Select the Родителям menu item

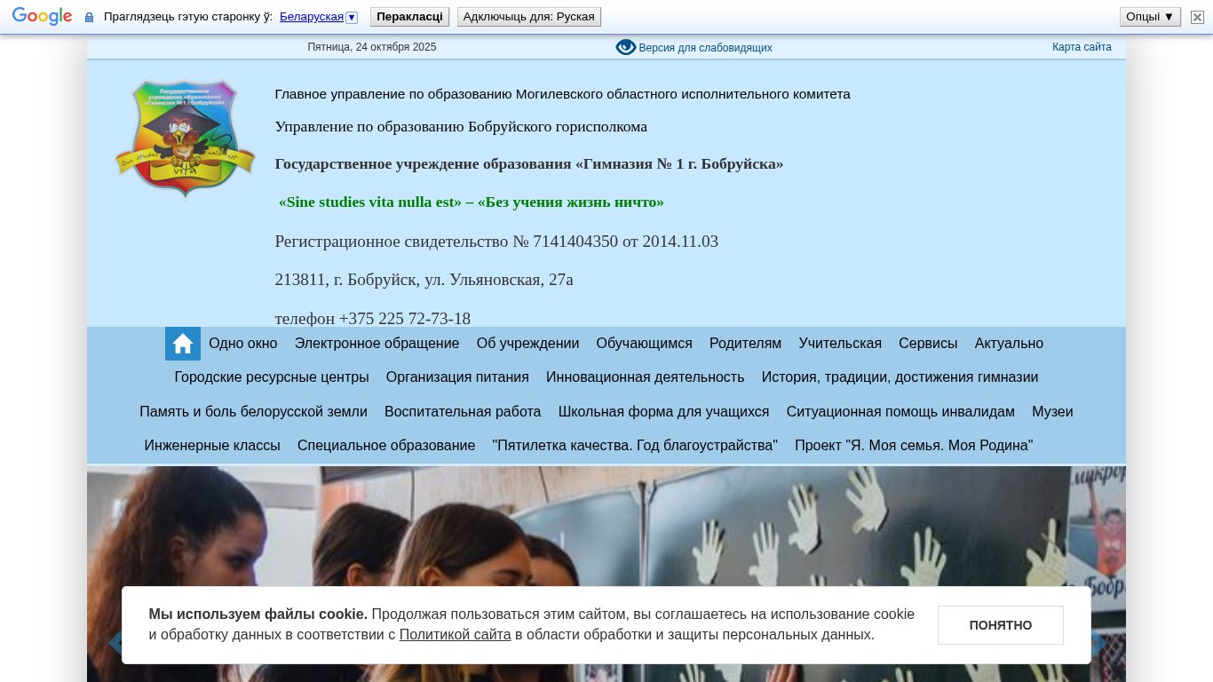[x=745, y=344]
